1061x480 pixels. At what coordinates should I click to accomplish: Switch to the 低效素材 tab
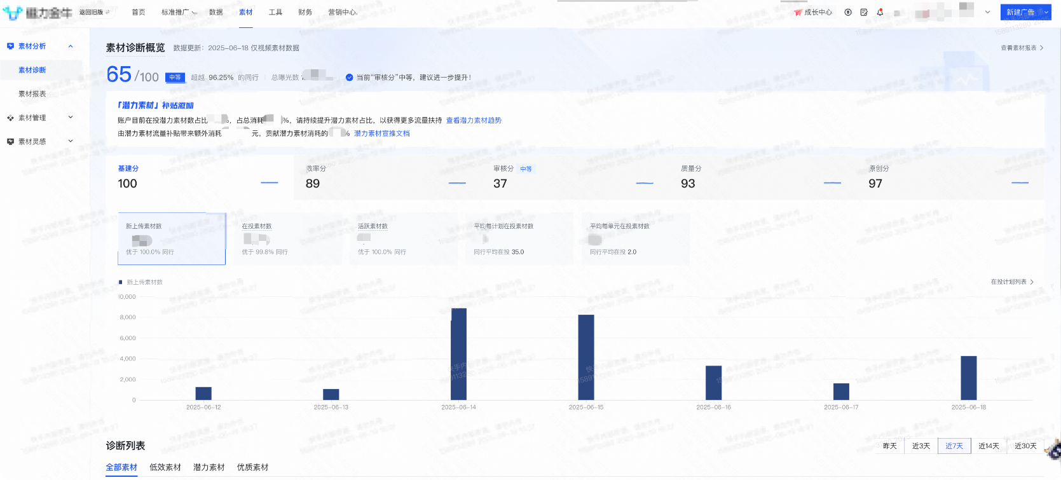[165, 467]
